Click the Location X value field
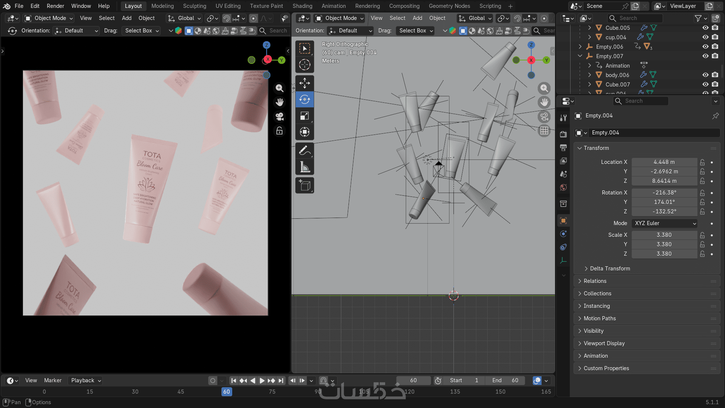This screenshot has height=408, width=725. (664, 162)
